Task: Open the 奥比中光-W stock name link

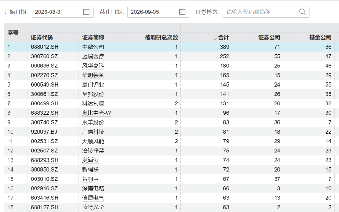Action: click(96, 113)
